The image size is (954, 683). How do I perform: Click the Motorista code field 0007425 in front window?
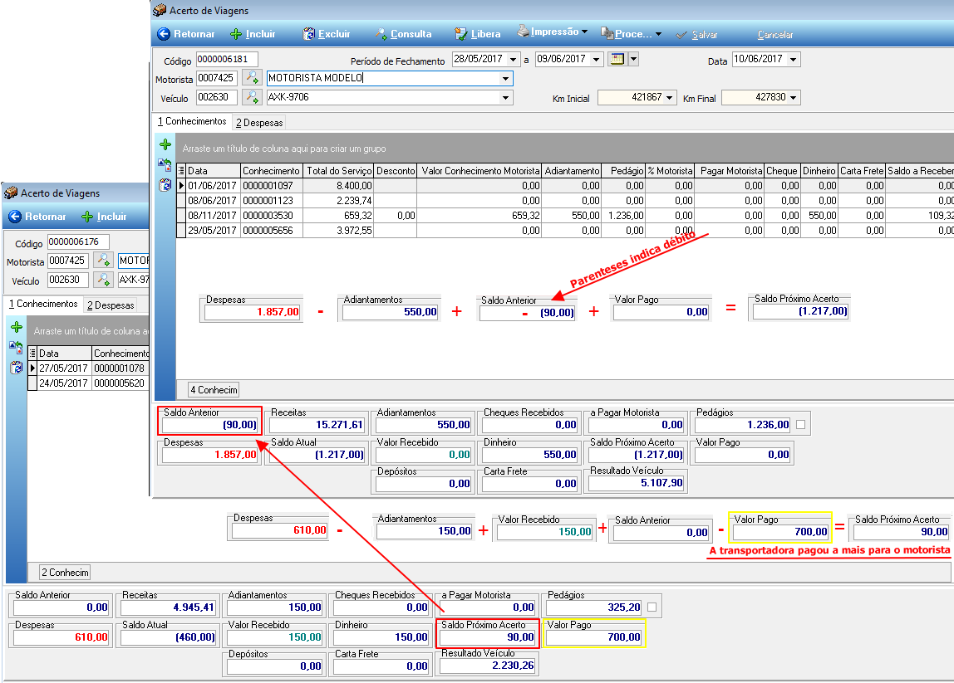click(x=217, y=78)
